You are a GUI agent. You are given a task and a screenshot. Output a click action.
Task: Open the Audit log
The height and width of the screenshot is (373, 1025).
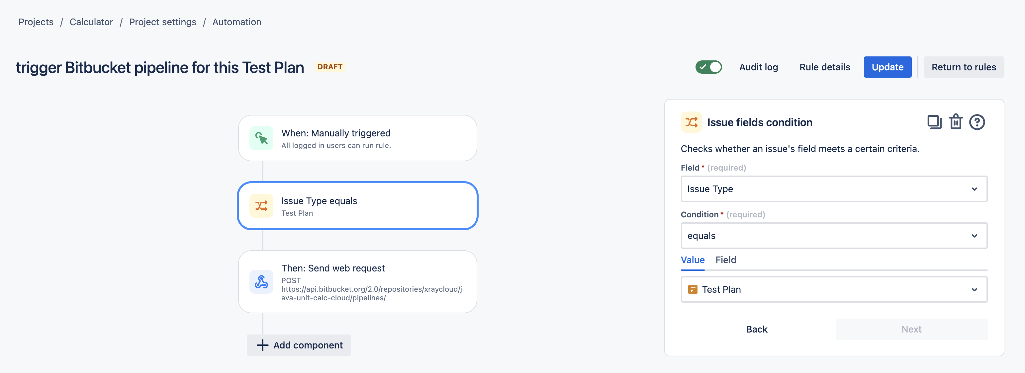tap(758, 67)
